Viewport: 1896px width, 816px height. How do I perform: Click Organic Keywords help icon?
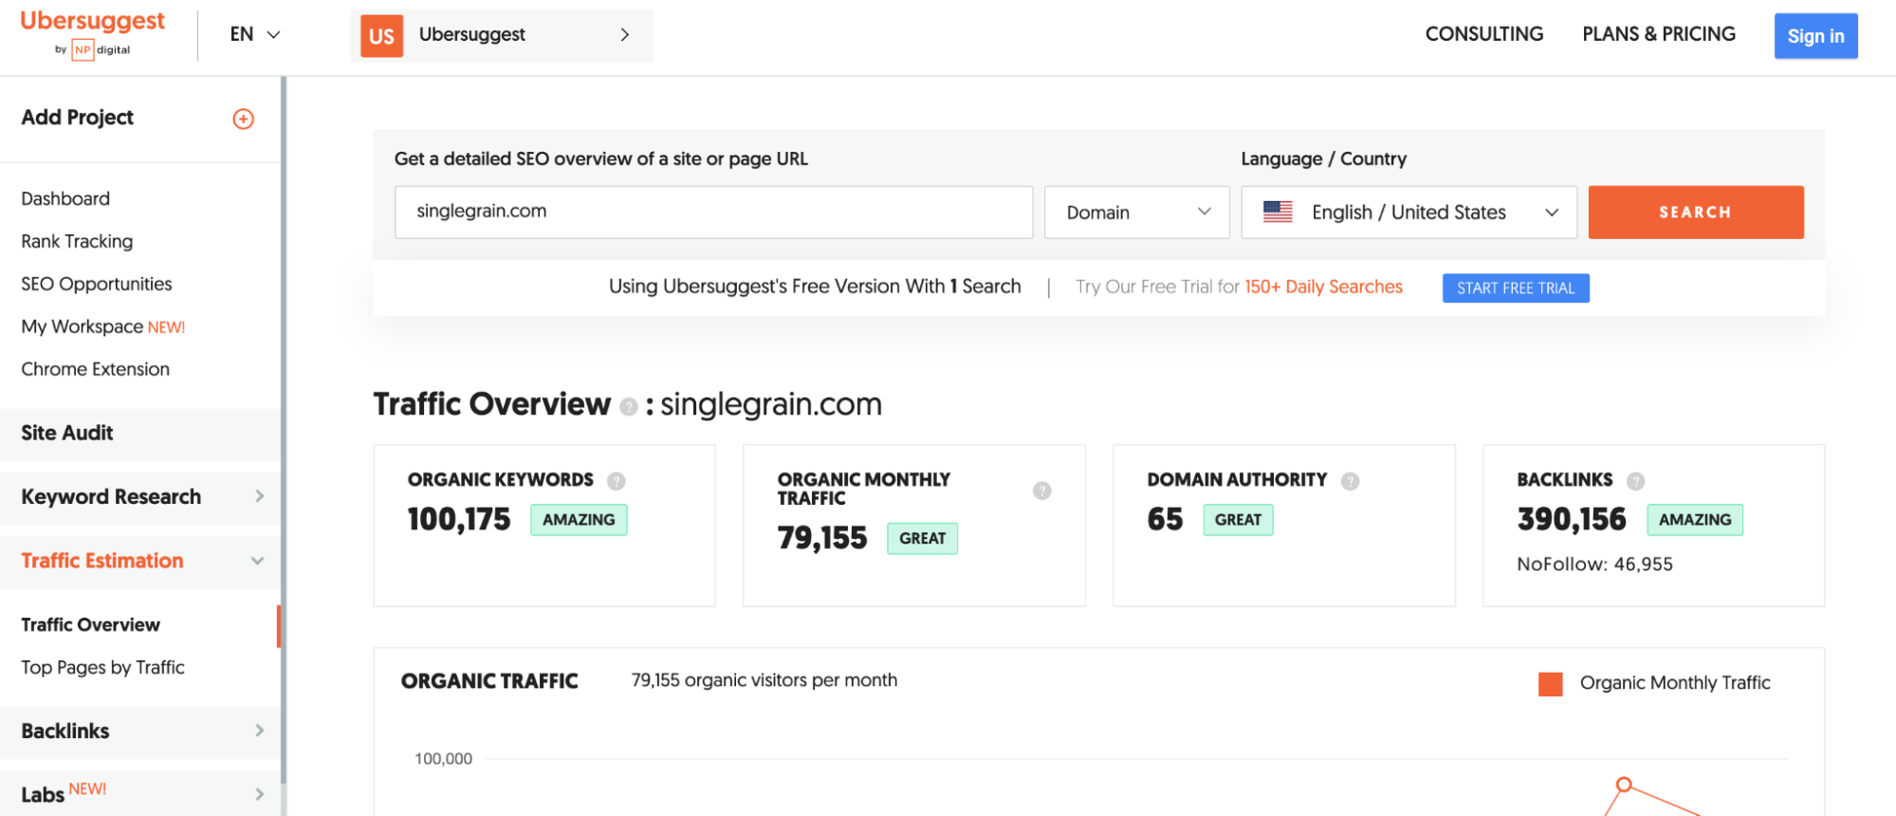coord(617,481)
